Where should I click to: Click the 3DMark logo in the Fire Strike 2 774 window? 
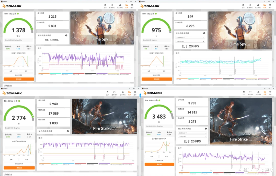[12, 93]
